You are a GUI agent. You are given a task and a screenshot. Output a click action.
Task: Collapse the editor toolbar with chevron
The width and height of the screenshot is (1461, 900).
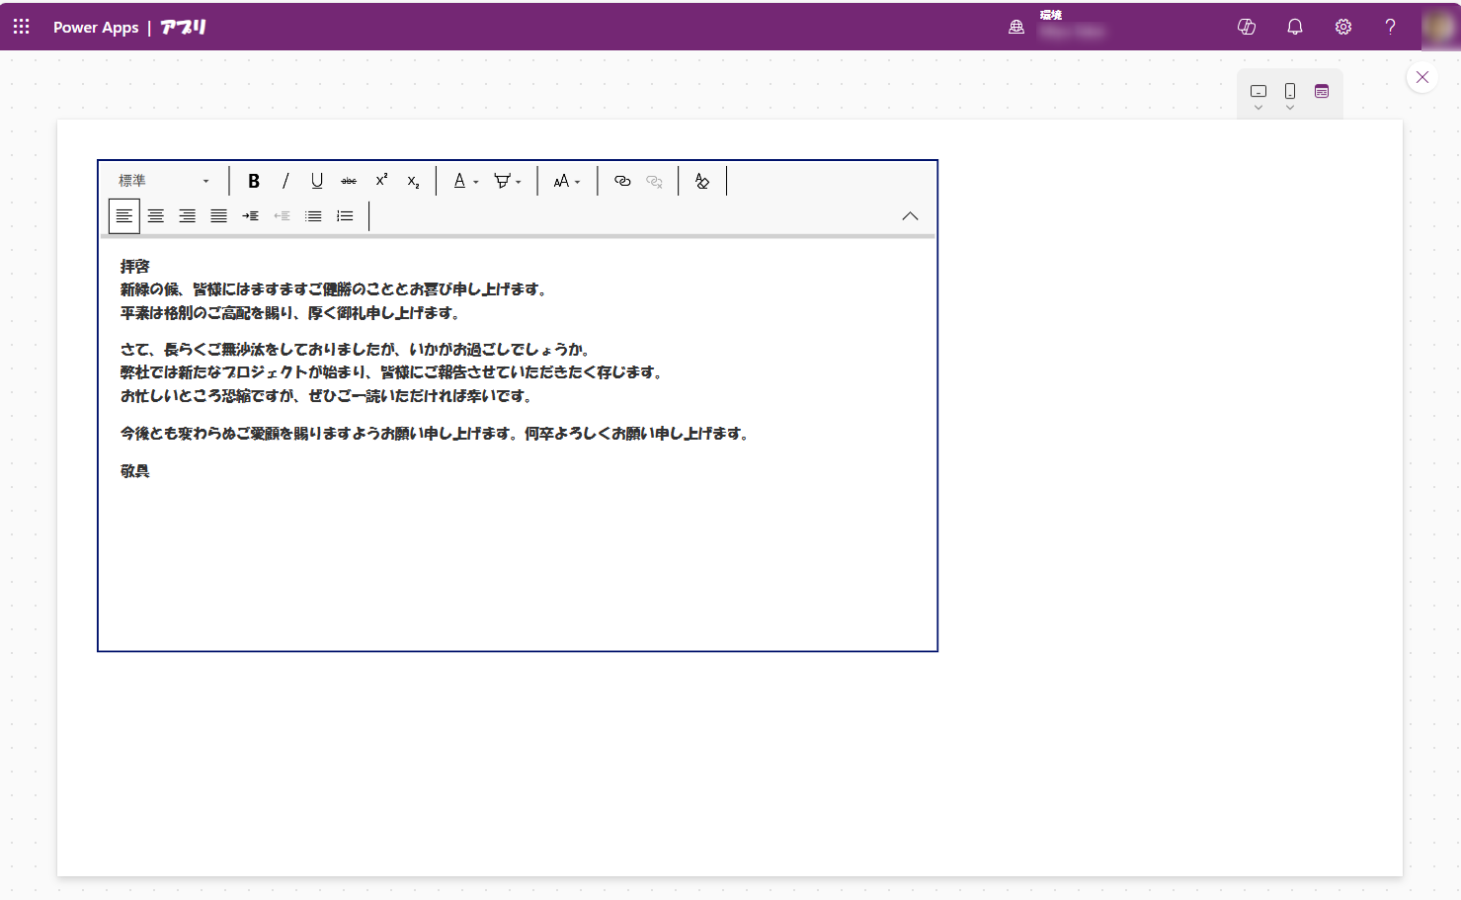[x=910, y=215]
